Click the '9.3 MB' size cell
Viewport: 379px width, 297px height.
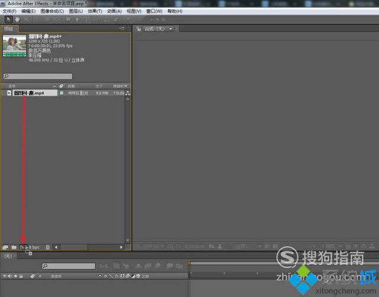102,93
